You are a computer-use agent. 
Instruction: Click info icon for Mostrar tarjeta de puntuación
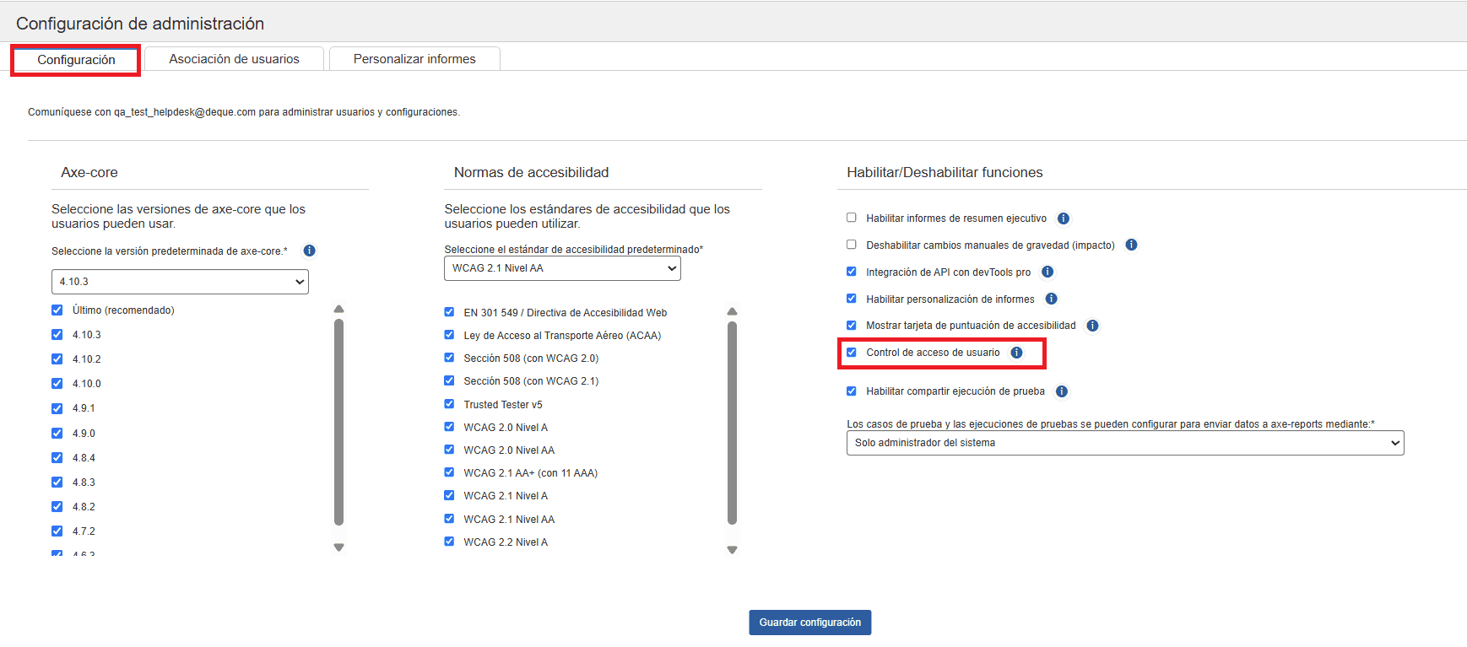1092,326
